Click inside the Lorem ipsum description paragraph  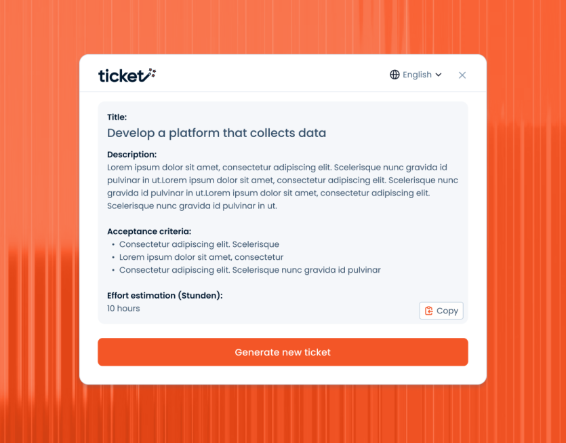(x=283, y=187)
